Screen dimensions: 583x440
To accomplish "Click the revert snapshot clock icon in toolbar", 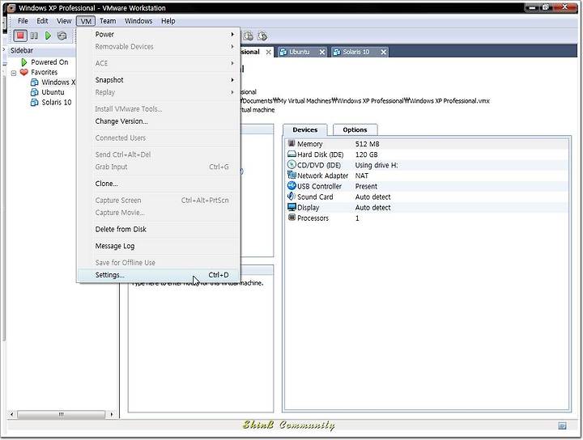I will click(x=262, y=36).
